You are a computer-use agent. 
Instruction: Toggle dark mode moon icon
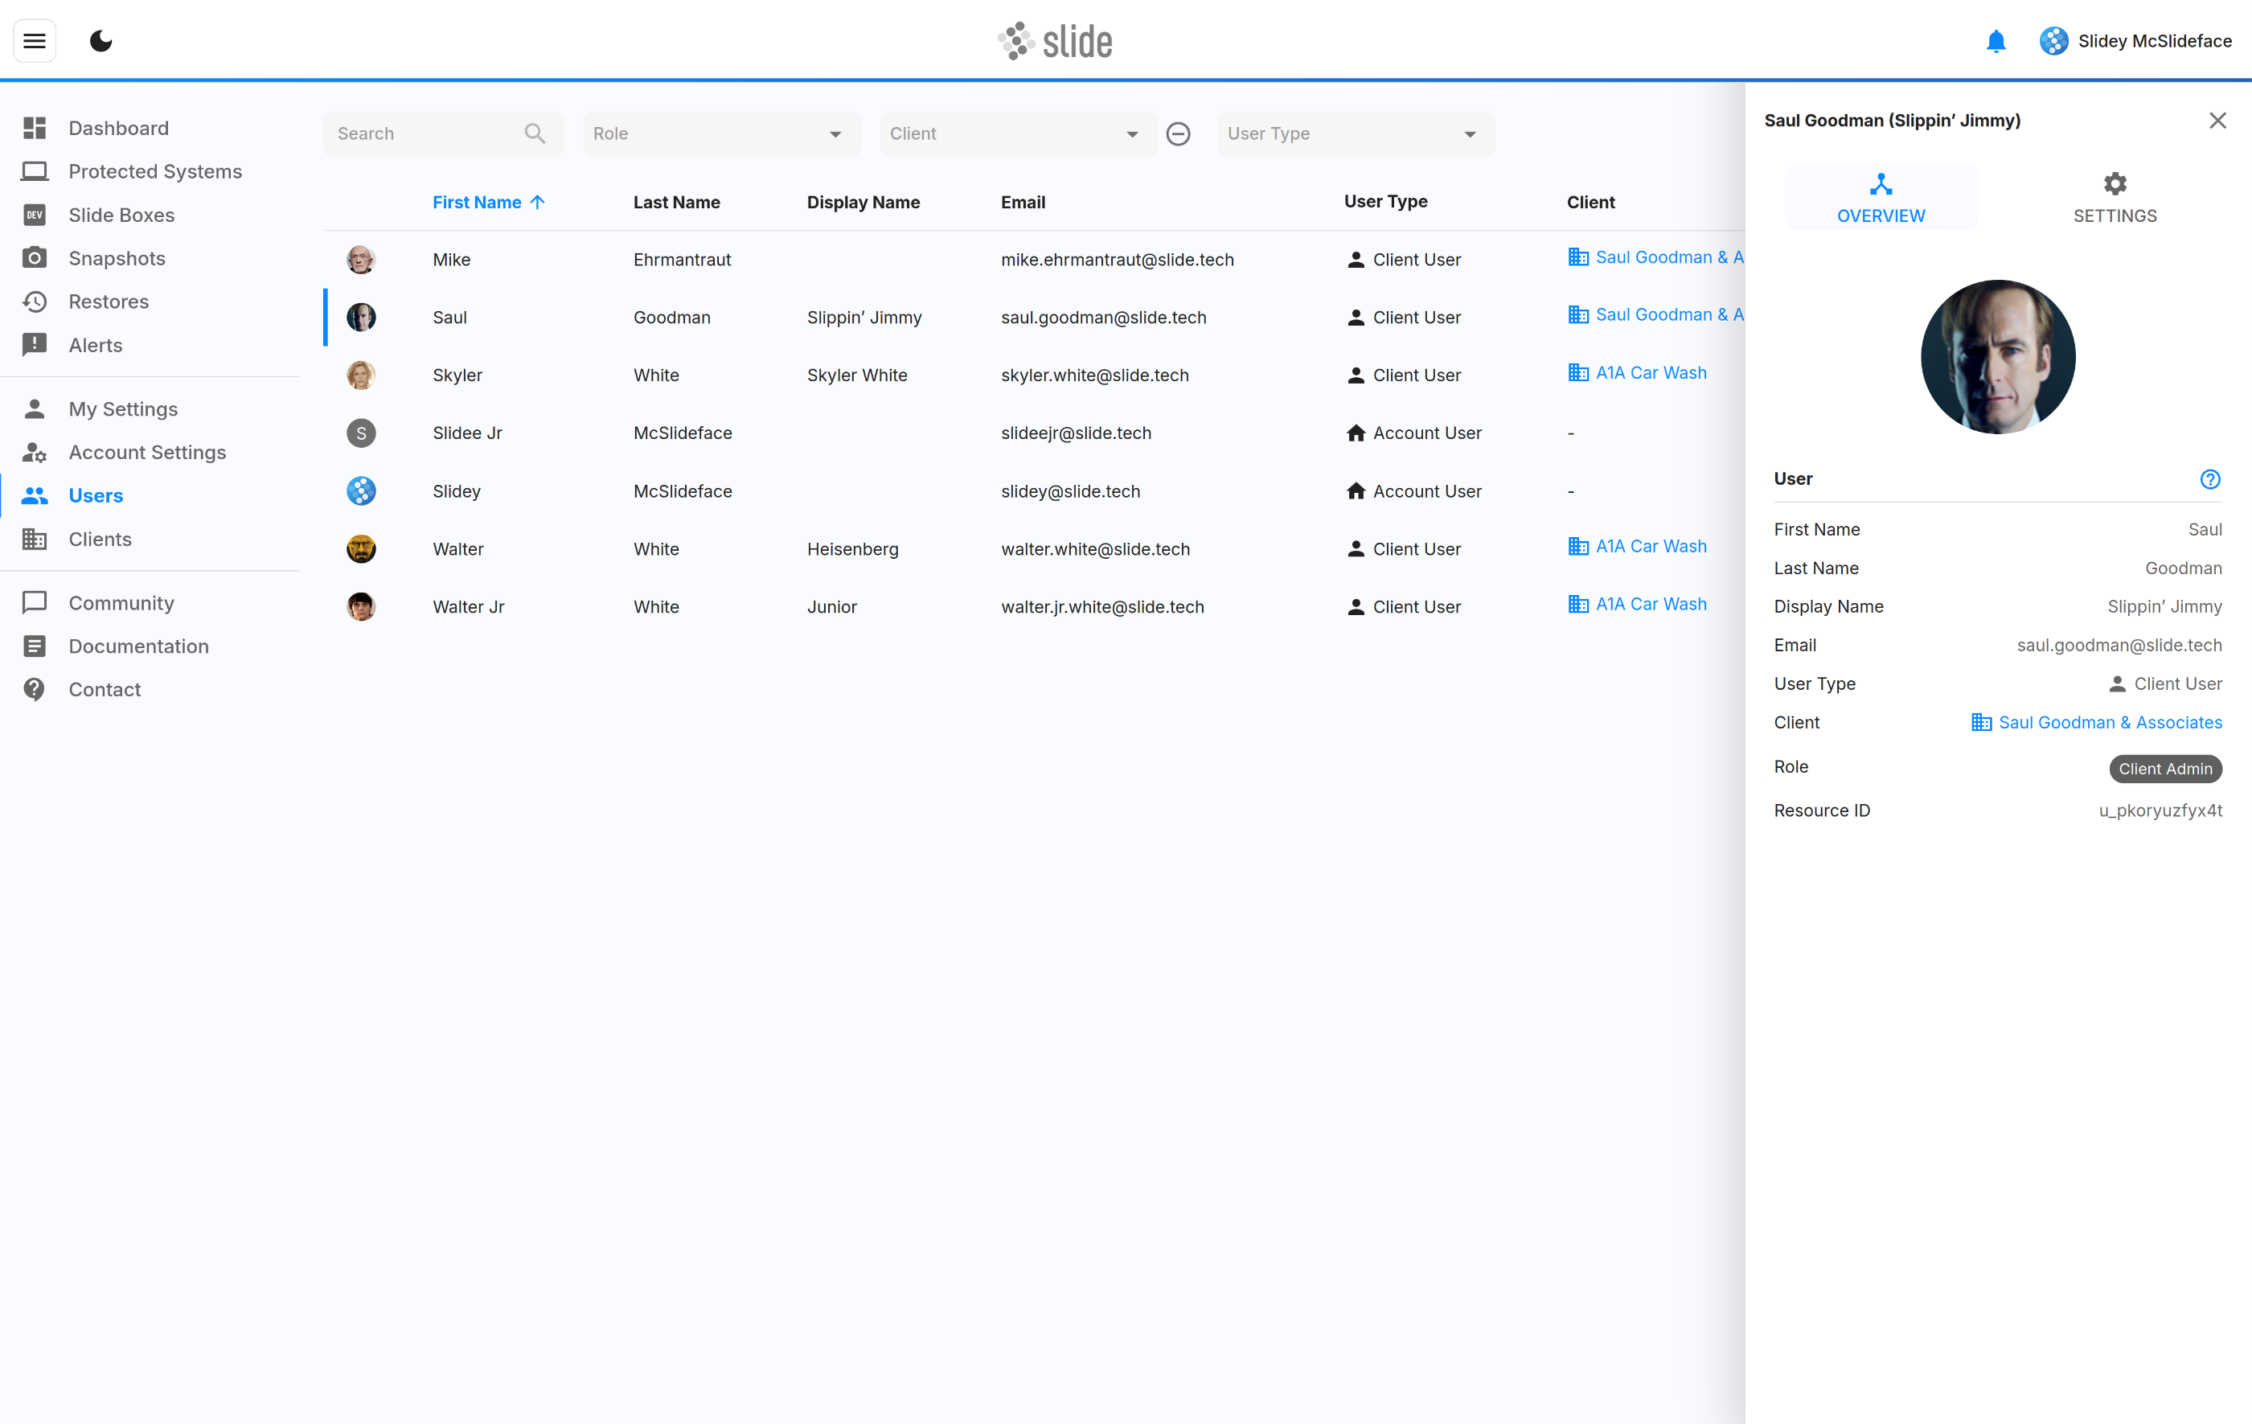point(101,40)
